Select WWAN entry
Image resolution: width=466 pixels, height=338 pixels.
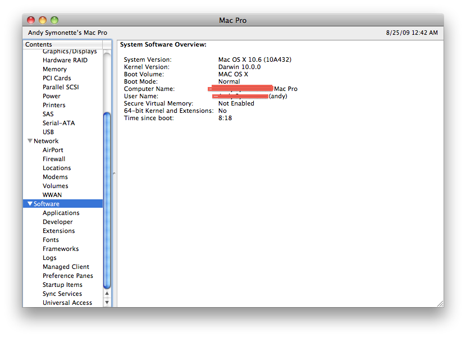[x=52, y=195]
